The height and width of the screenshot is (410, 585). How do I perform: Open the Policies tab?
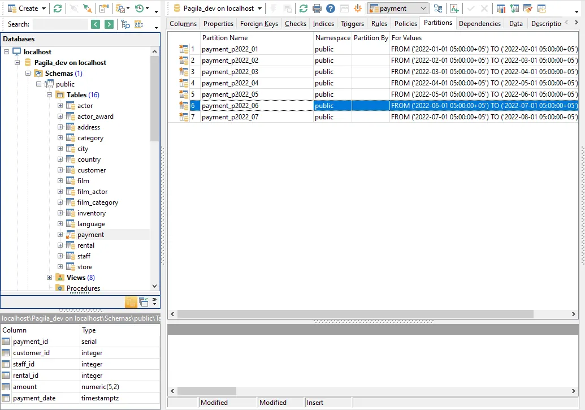(x=406, y=24)
